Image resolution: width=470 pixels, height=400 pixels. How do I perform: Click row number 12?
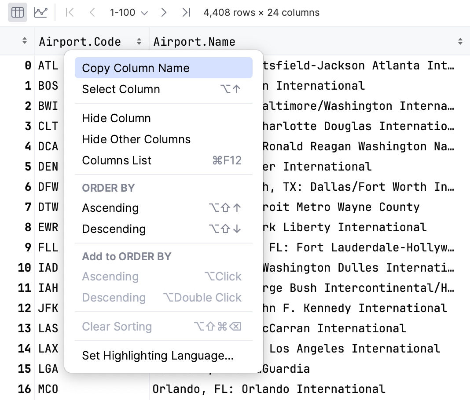(x=24, y=308)
